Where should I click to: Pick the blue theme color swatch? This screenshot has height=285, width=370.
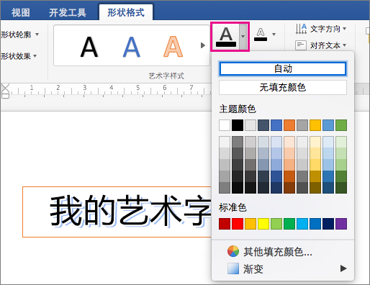point(276,125)
